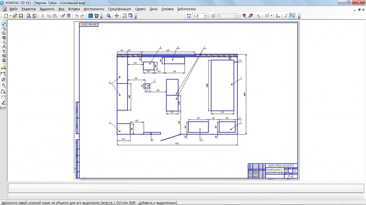Switch to Geometry panel in compact toolbar
The height and width of the screenshot is (205, 366).
pos(4,29)
